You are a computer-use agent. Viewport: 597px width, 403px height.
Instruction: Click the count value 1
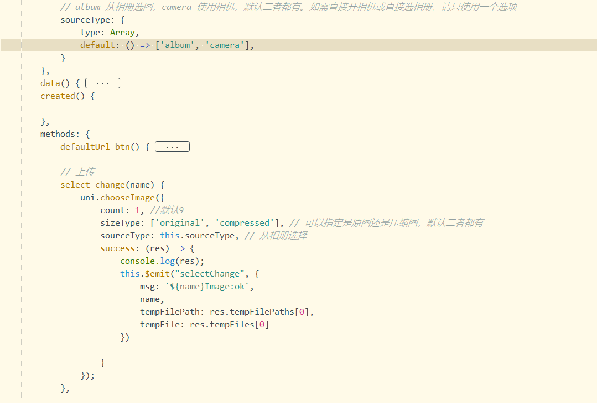click(x=137, y=210)
